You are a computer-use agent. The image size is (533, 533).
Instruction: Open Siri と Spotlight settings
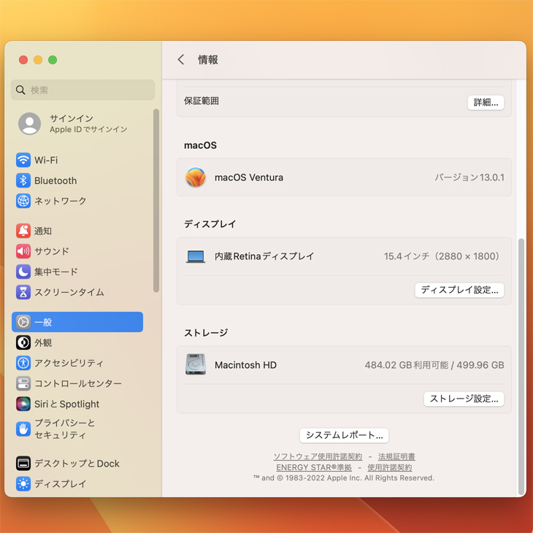click(x=66, y=404)
